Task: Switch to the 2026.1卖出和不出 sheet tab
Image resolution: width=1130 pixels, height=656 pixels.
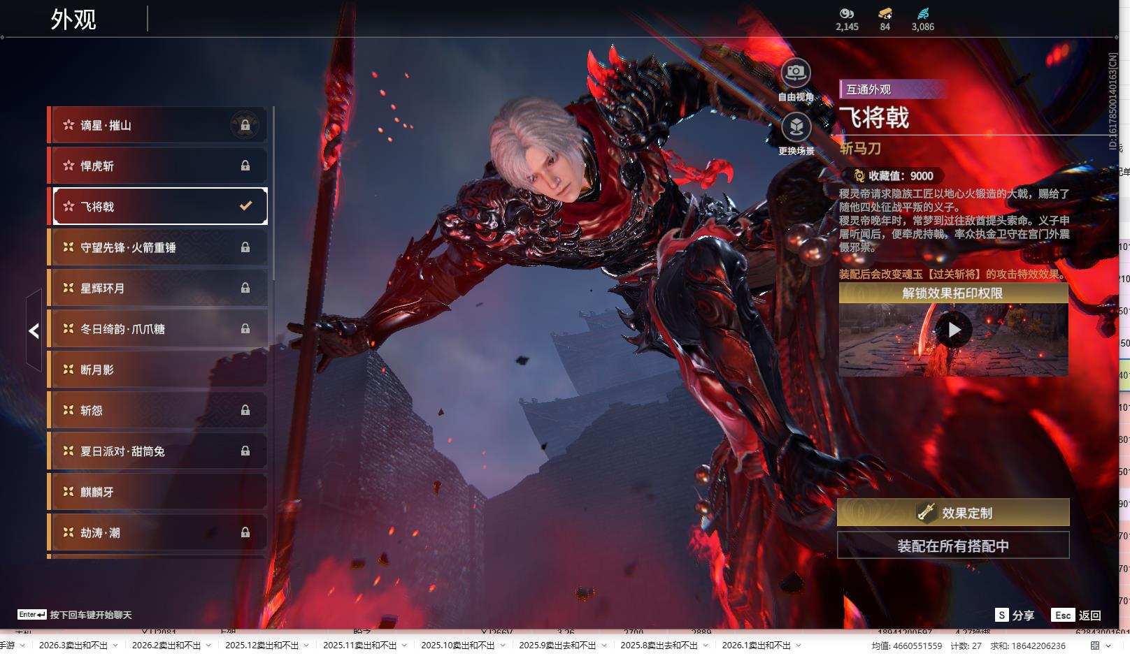Action: coord(757,646)
